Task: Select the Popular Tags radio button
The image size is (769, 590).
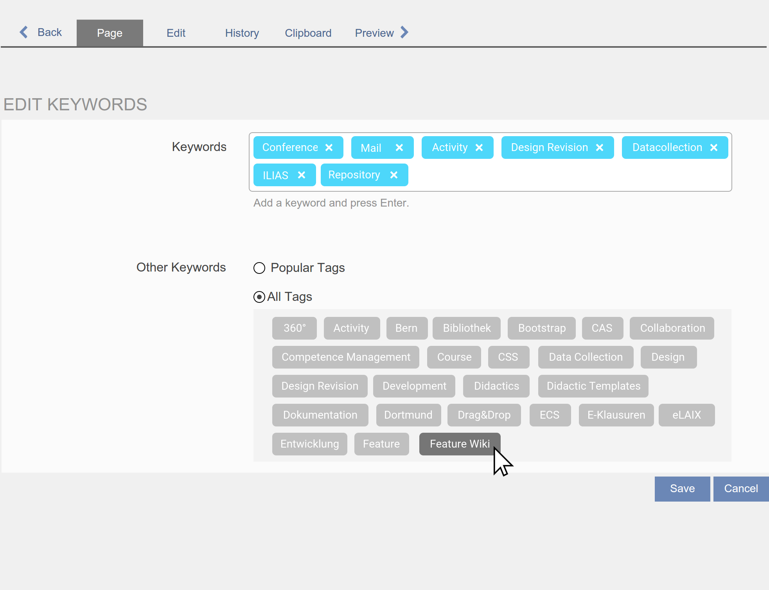Action: point(259,268)
